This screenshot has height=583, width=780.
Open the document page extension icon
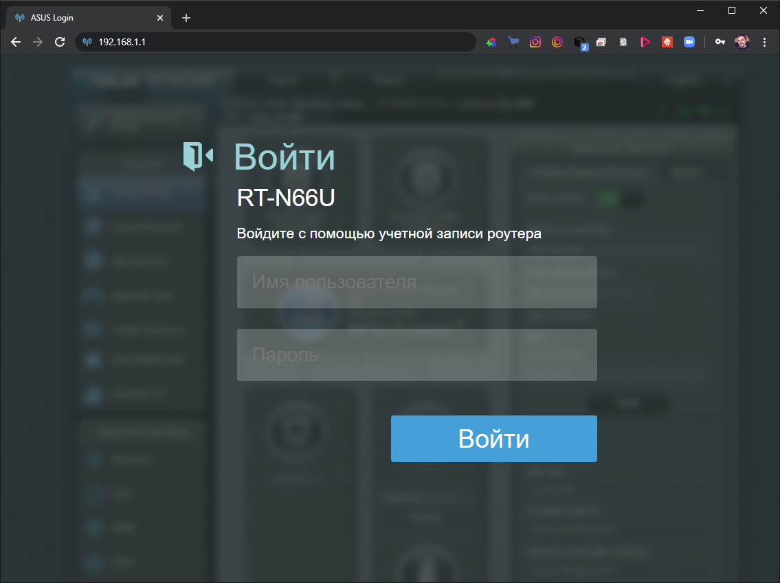[x=623, y=43]
